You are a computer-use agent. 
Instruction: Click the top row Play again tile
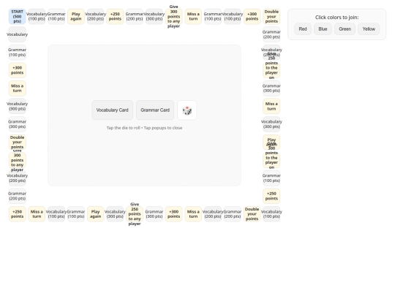[x=76, y=17]
